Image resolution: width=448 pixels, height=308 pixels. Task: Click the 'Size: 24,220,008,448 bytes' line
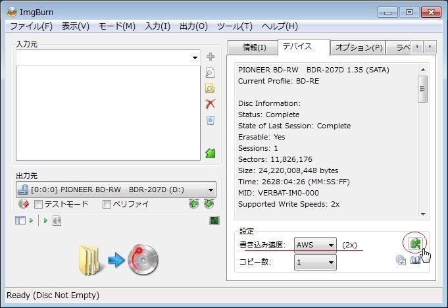[288, 170]
